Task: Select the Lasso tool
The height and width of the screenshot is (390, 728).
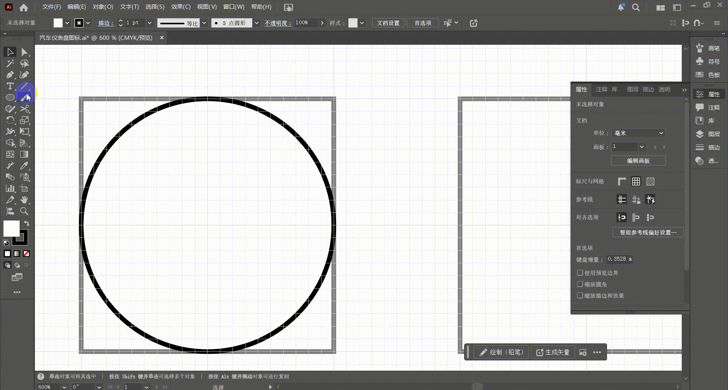Action: tap(25, 63)
